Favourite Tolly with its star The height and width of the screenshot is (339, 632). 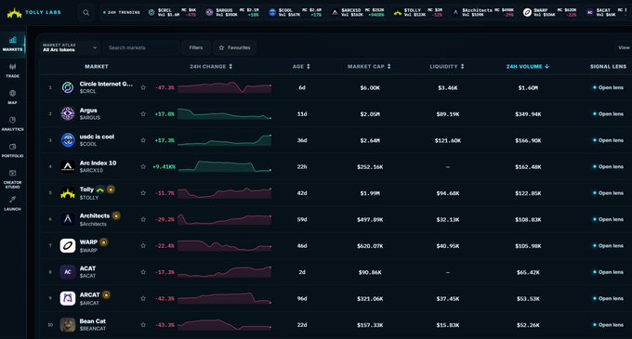pyautogui.click(x=143, y=193)
